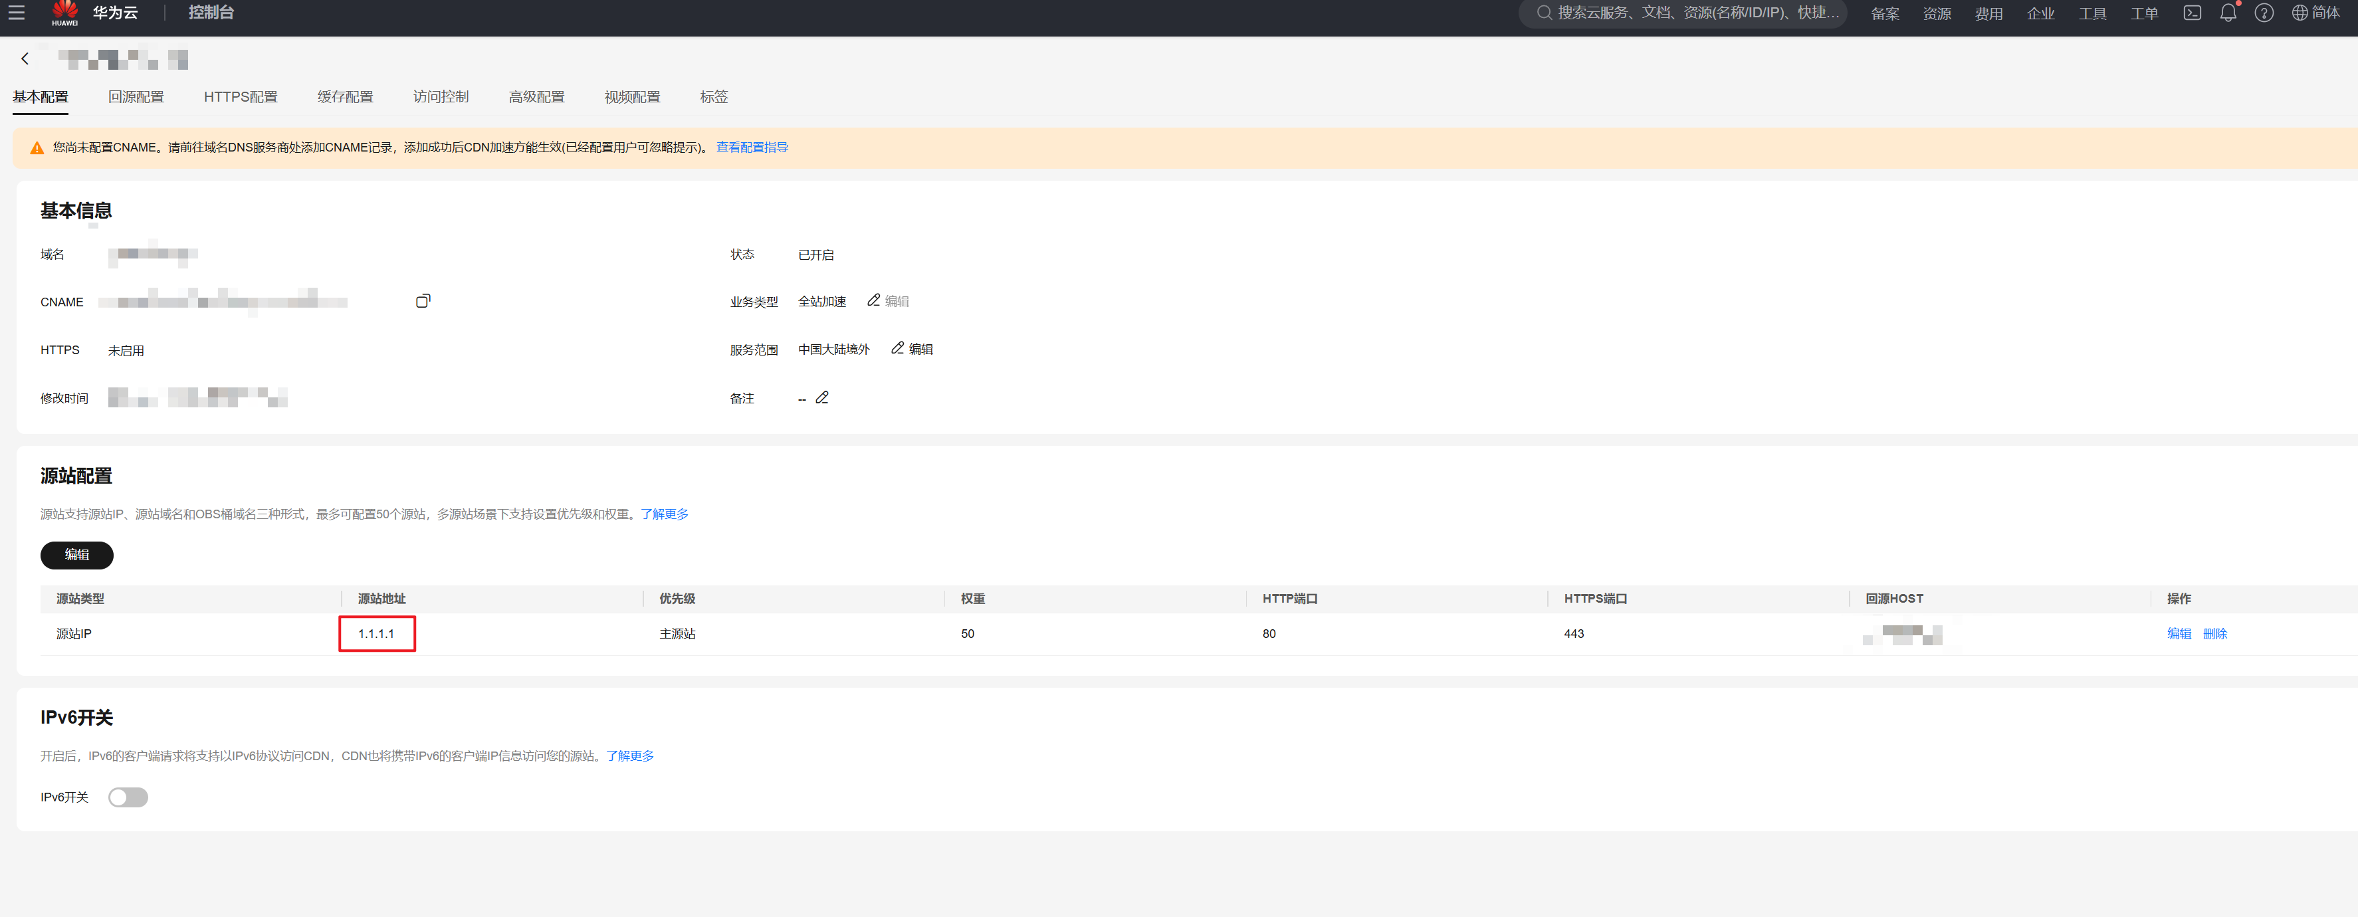The width and height of the screenshot is (2358, 917).
Task: Open the notifications bell
Action: click(x=2228, y=13)
